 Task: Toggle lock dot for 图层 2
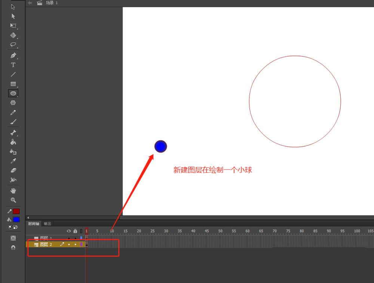pyautogui.click(x=76, y=244)
